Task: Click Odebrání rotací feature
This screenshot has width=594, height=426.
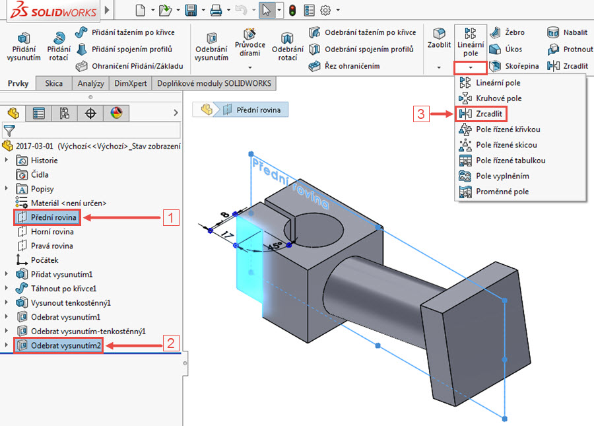Action: 288,47
